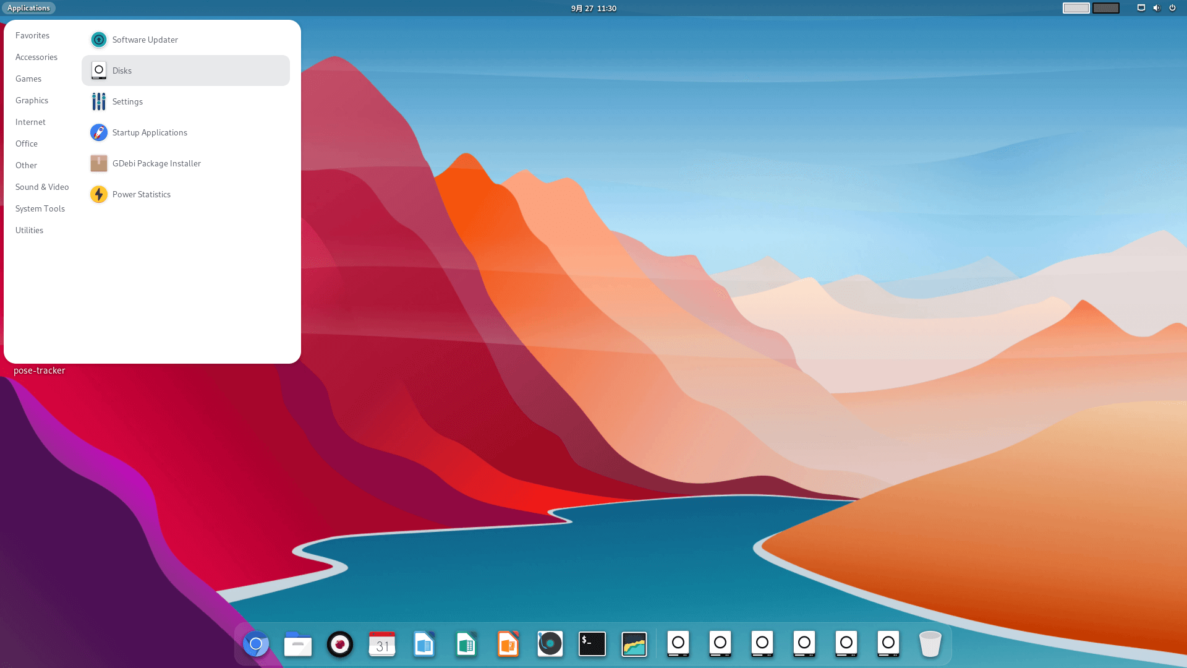Open Disks from the application list
Image resolution: width=1187 pixels, height=668 pixels.
coord(122,71)
